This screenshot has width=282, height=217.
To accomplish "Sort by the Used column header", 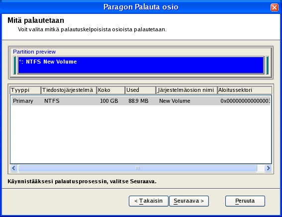I will (140, 90).
